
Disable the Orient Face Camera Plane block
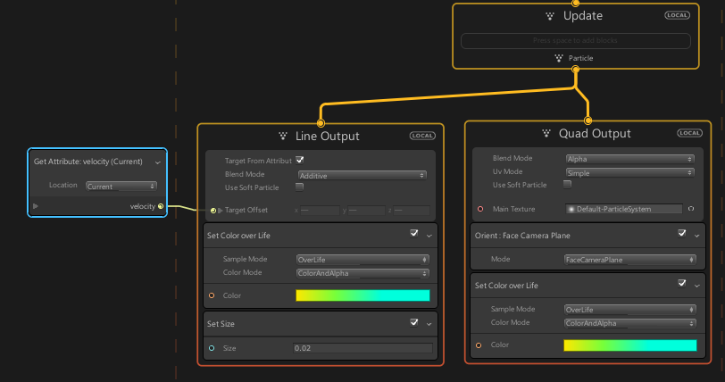click(681, 233)
